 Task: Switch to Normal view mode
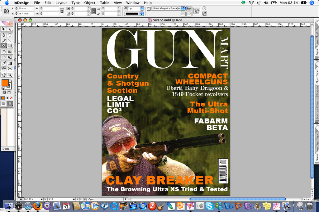coord(4,104)
